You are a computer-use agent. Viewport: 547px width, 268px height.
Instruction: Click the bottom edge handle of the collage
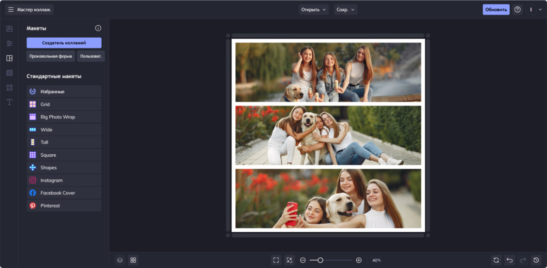coord(328,235)
